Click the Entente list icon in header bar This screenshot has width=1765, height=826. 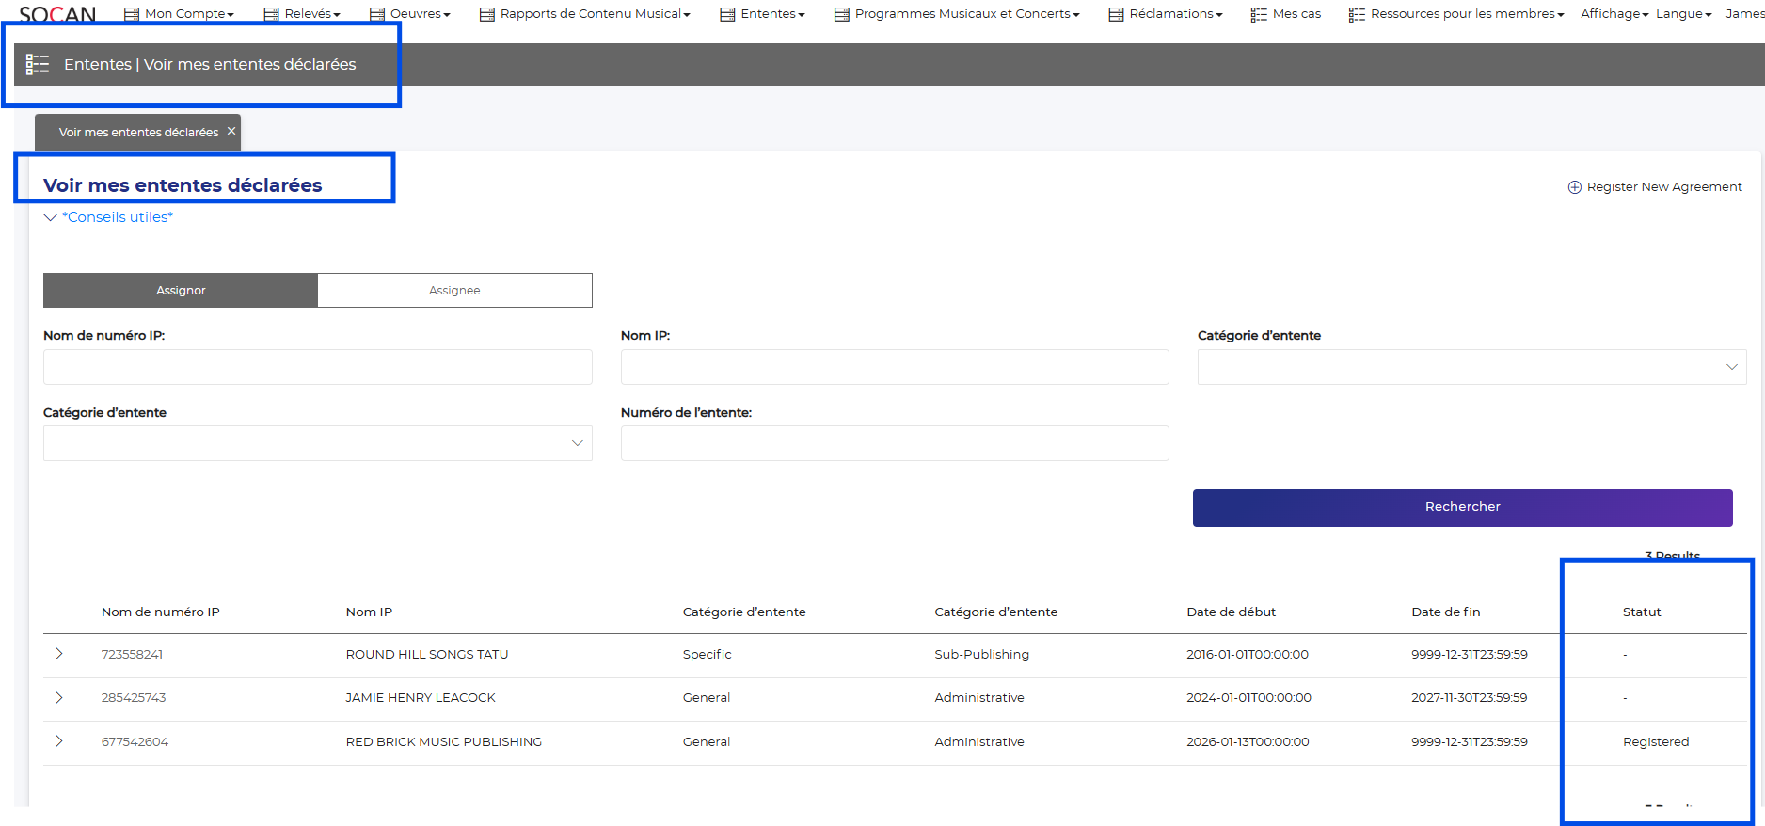[38, 64]
